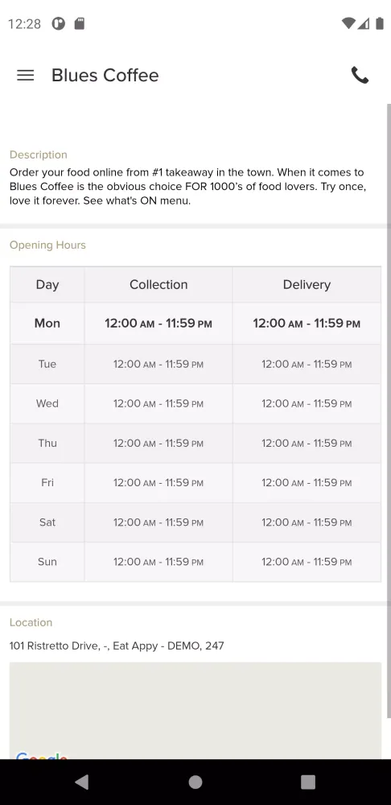Open the hamburger navigation menu

25,75
